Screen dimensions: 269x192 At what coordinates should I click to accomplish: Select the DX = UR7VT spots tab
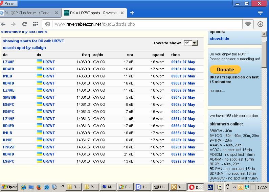(93, 13)
